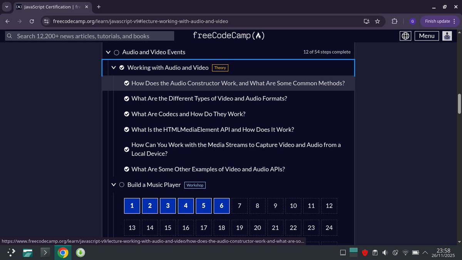Click the Audio and Video Events completion circle
462x260 pixels.
(116, 52)
